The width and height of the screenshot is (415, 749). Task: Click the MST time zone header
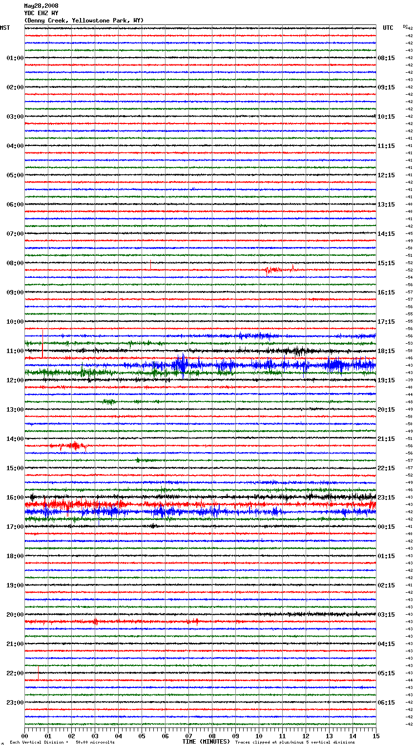[5, 28]
